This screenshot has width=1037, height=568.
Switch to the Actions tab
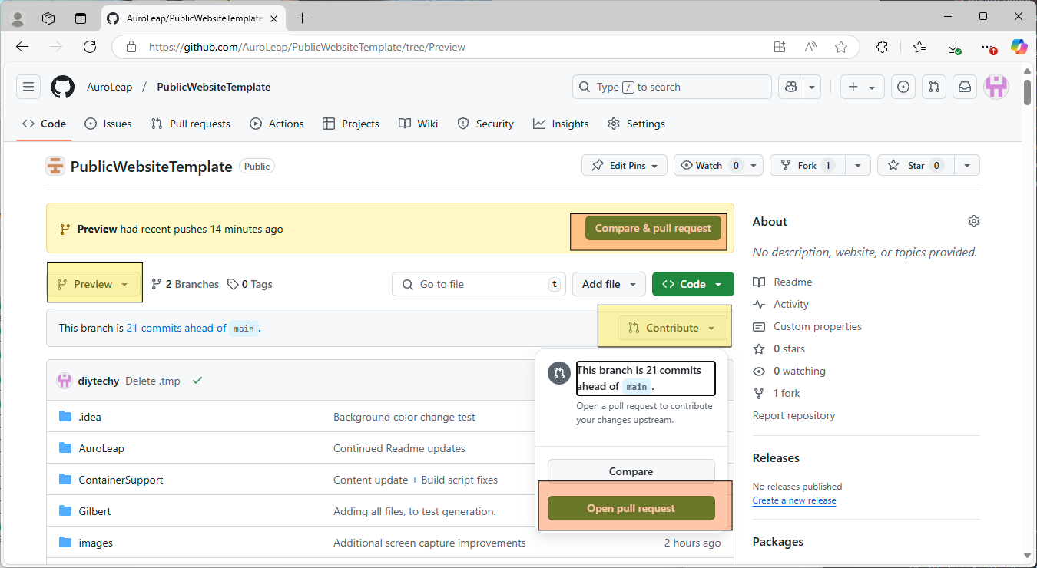point(277,124)
